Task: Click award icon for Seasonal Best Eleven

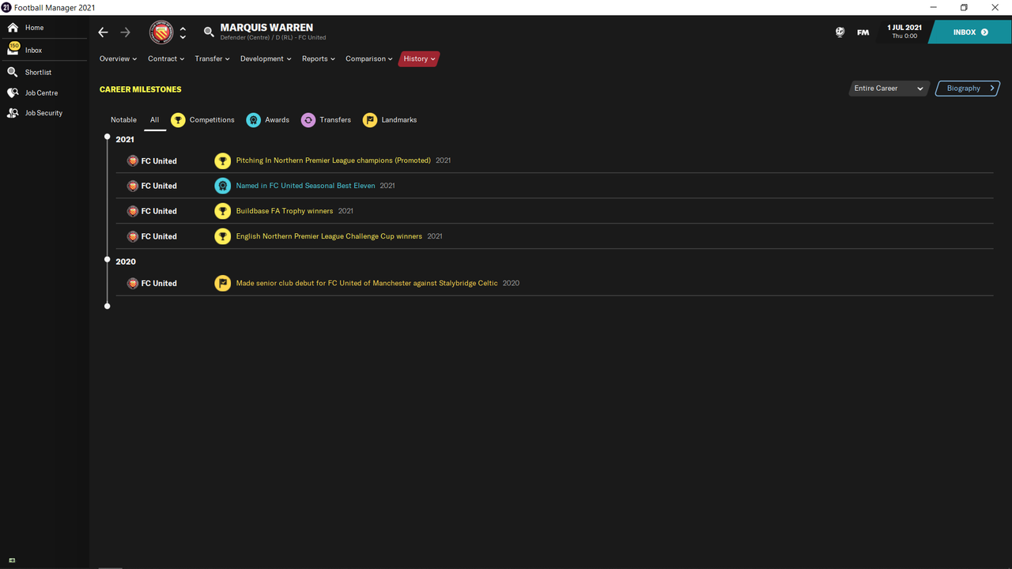Action: pos(223,186)
